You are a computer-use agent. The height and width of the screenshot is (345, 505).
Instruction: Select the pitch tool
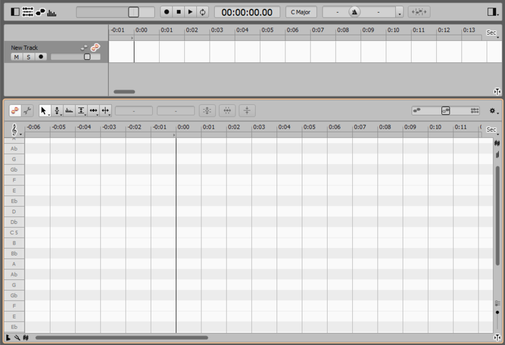(x=57, y=111)
